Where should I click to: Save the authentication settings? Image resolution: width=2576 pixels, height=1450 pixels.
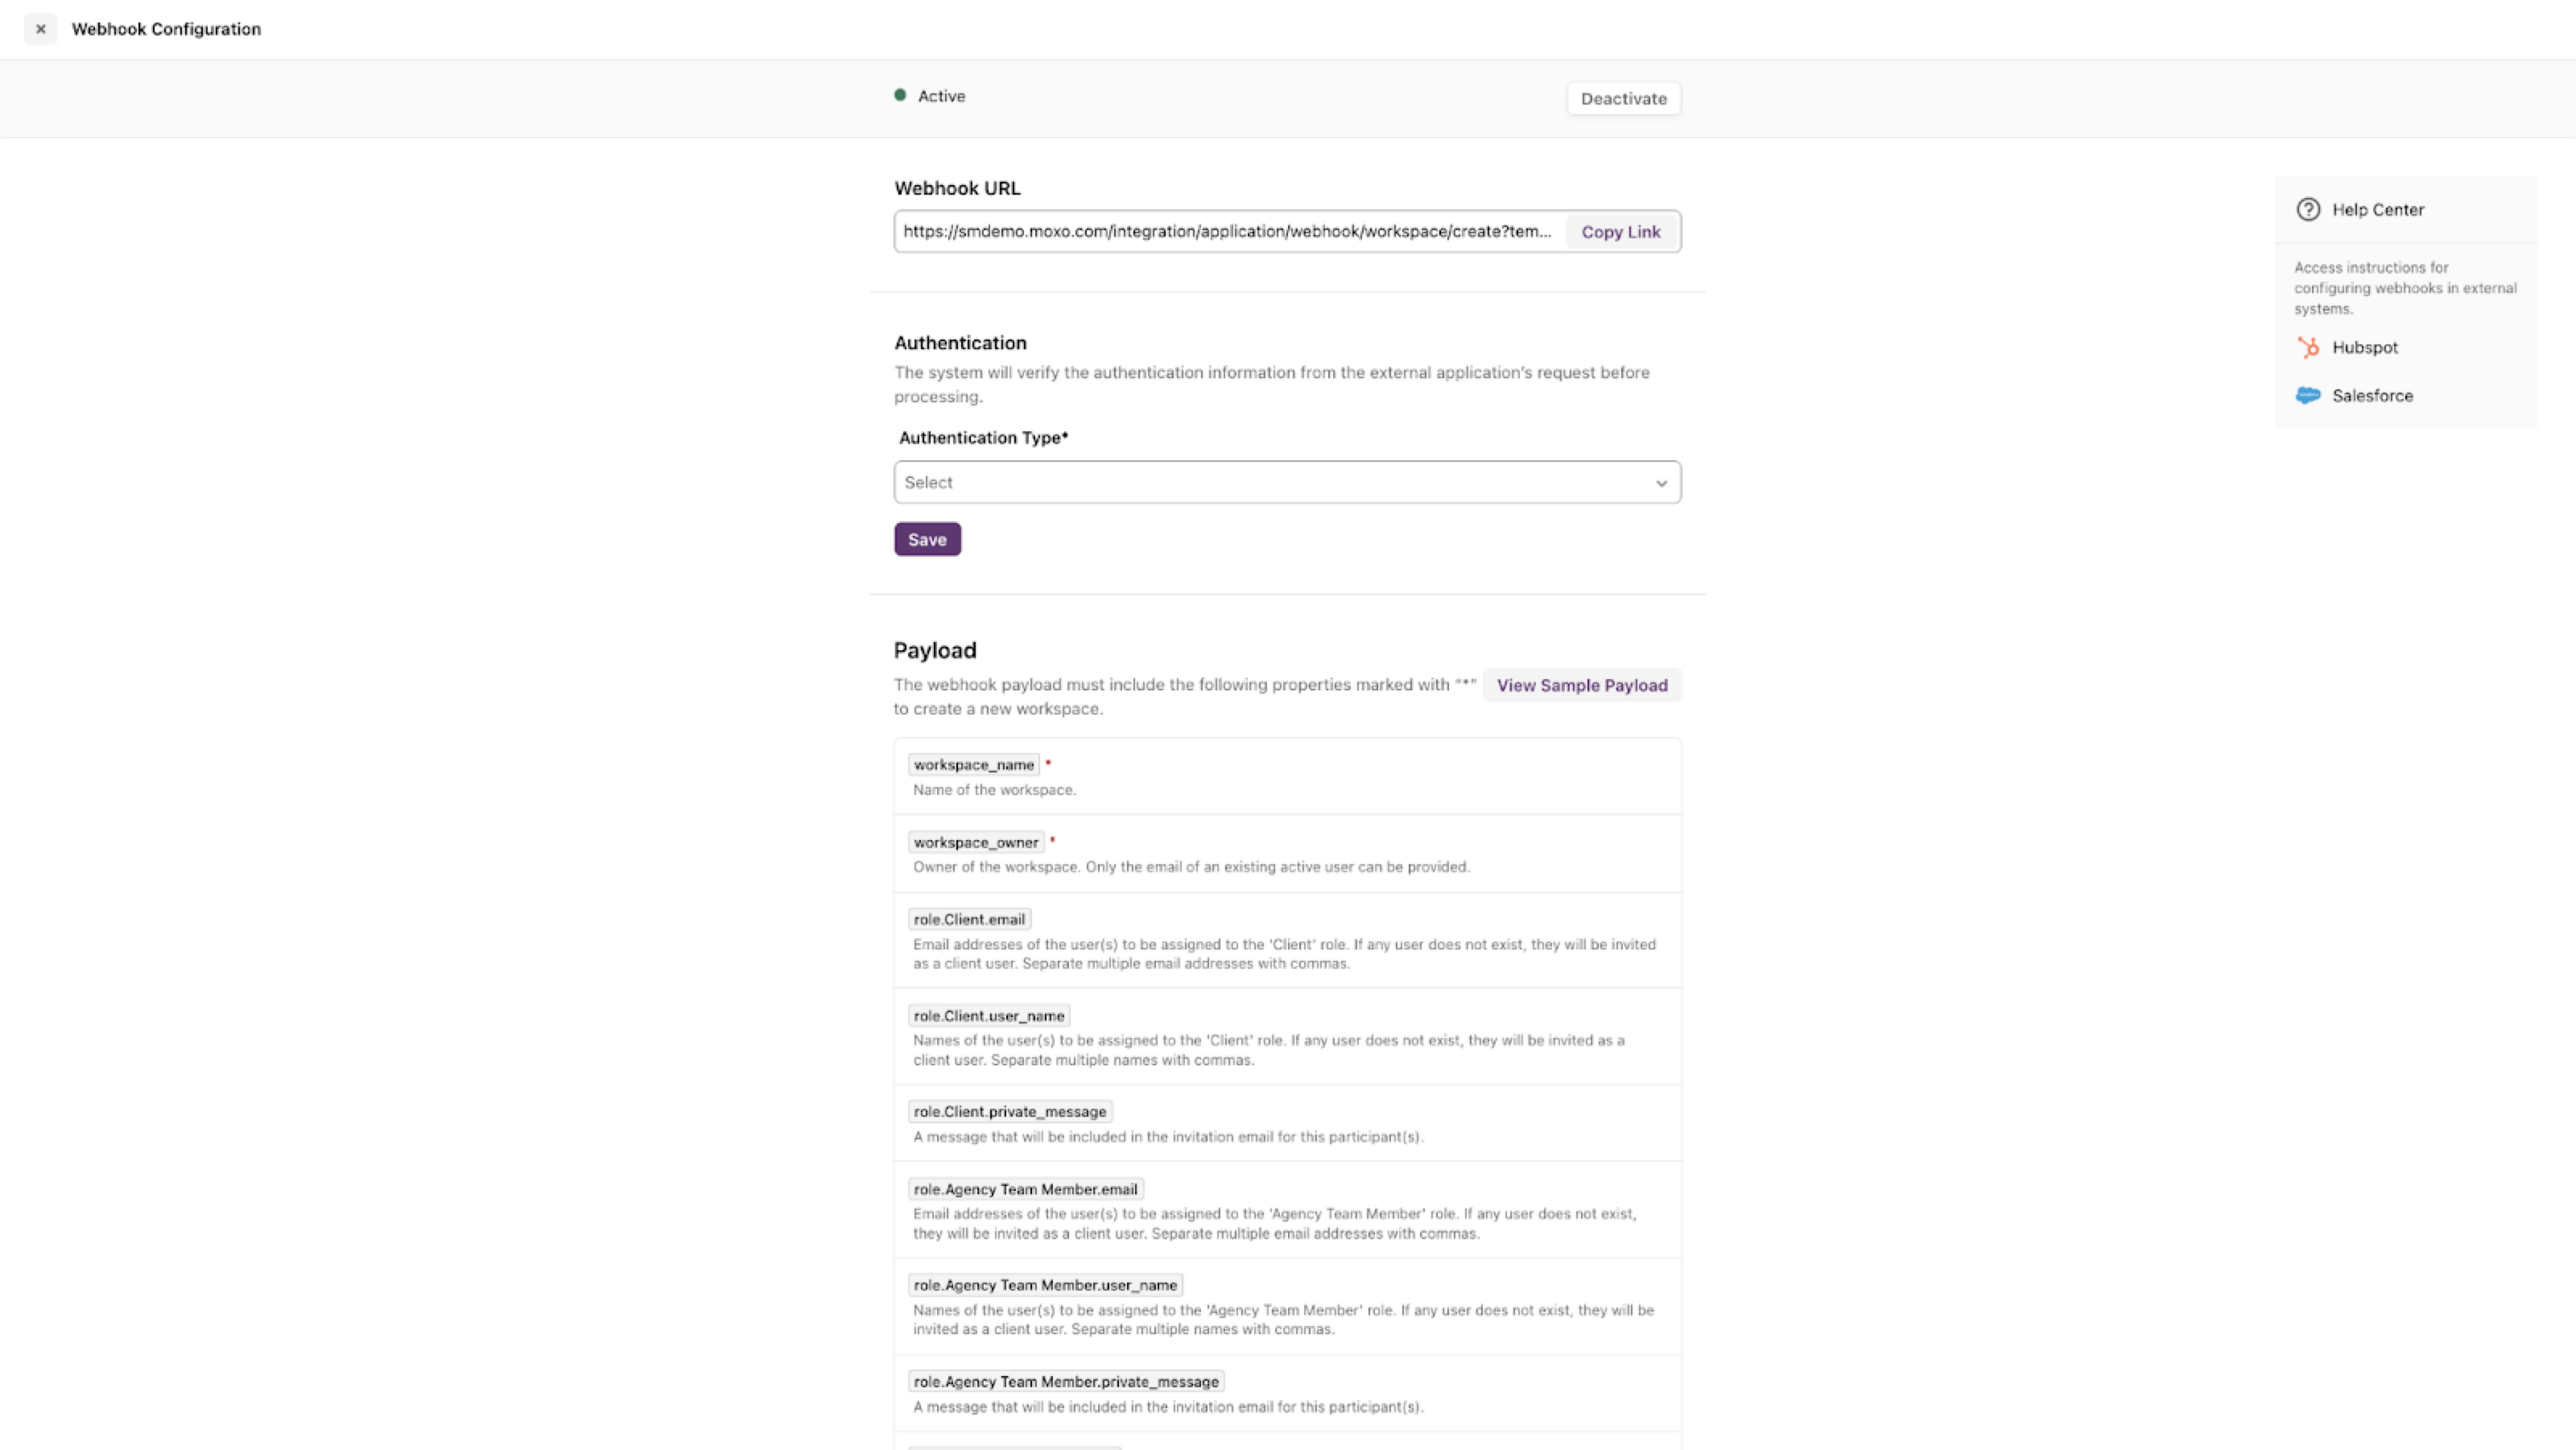coord(927,540)
